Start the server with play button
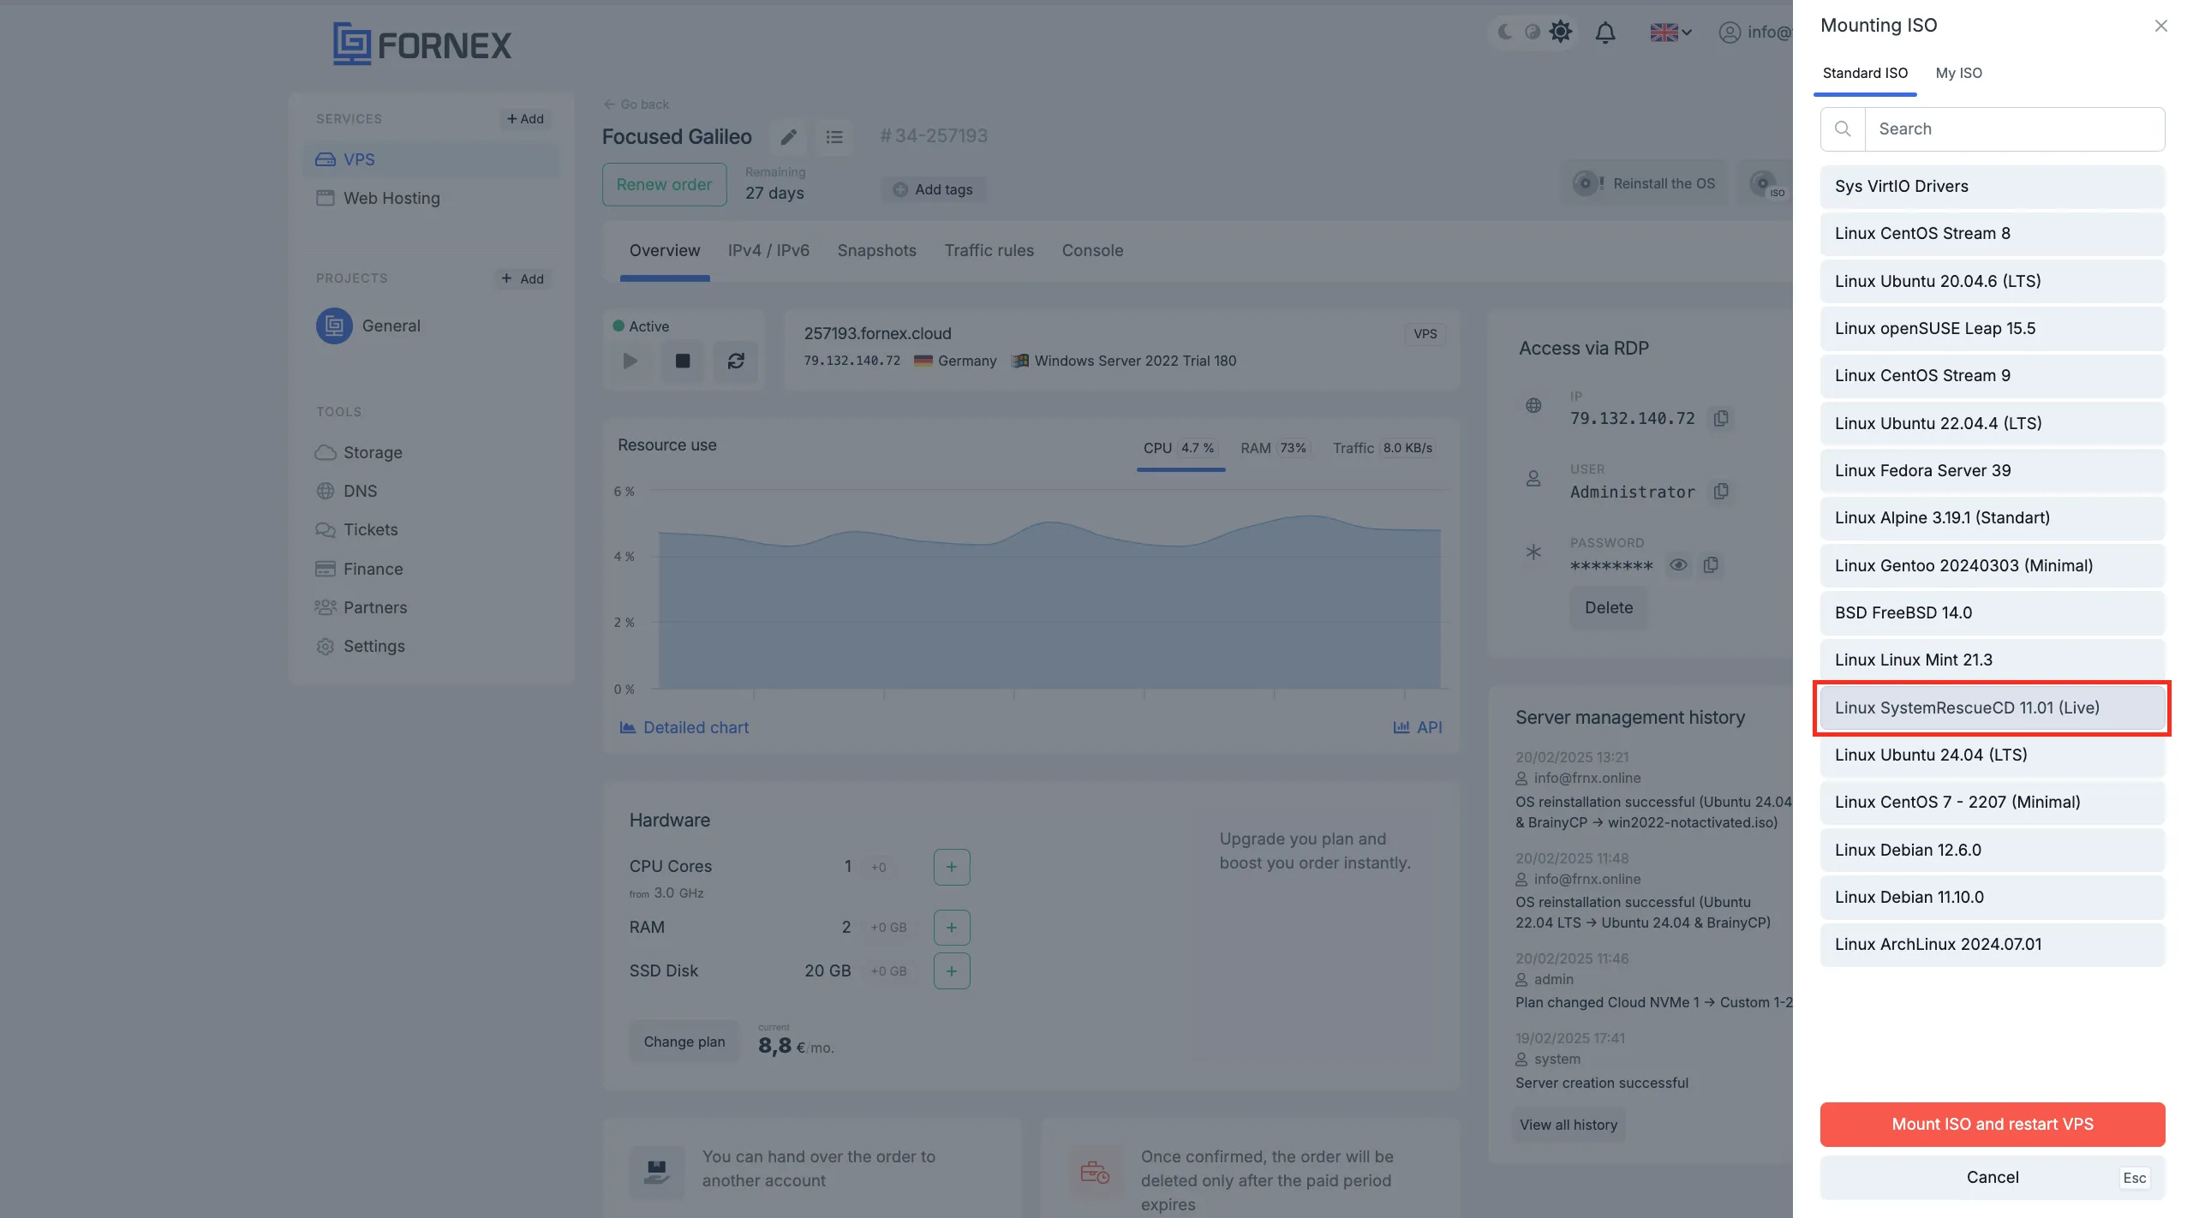This screenshot has height=1218, width=2193. (x=630, y=361)
